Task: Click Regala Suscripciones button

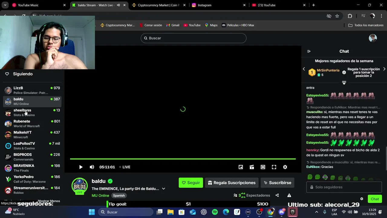Action: (x=232, y=183)
